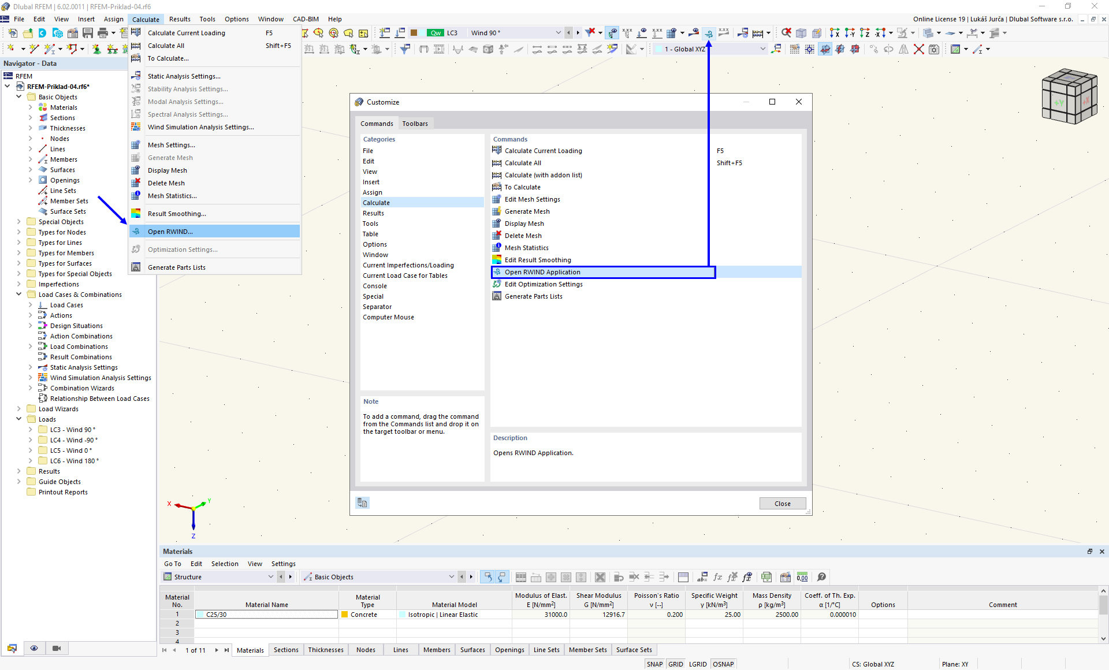Open the 1 - Global XYZ dropdown
The image size is (1109, 670).
[762, 49]
